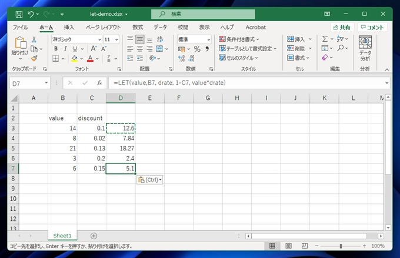Viewport: 400px width, 258px height.
Task: Toggle Bold formatting
Action: pos(56,49)
